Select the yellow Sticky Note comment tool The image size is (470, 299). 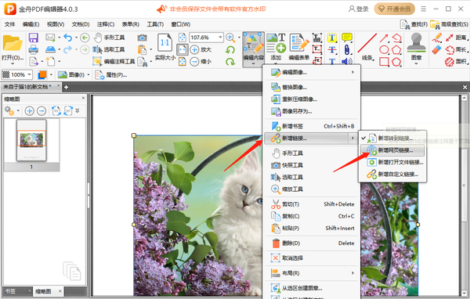pyautogui.click(x=347, y=38)
